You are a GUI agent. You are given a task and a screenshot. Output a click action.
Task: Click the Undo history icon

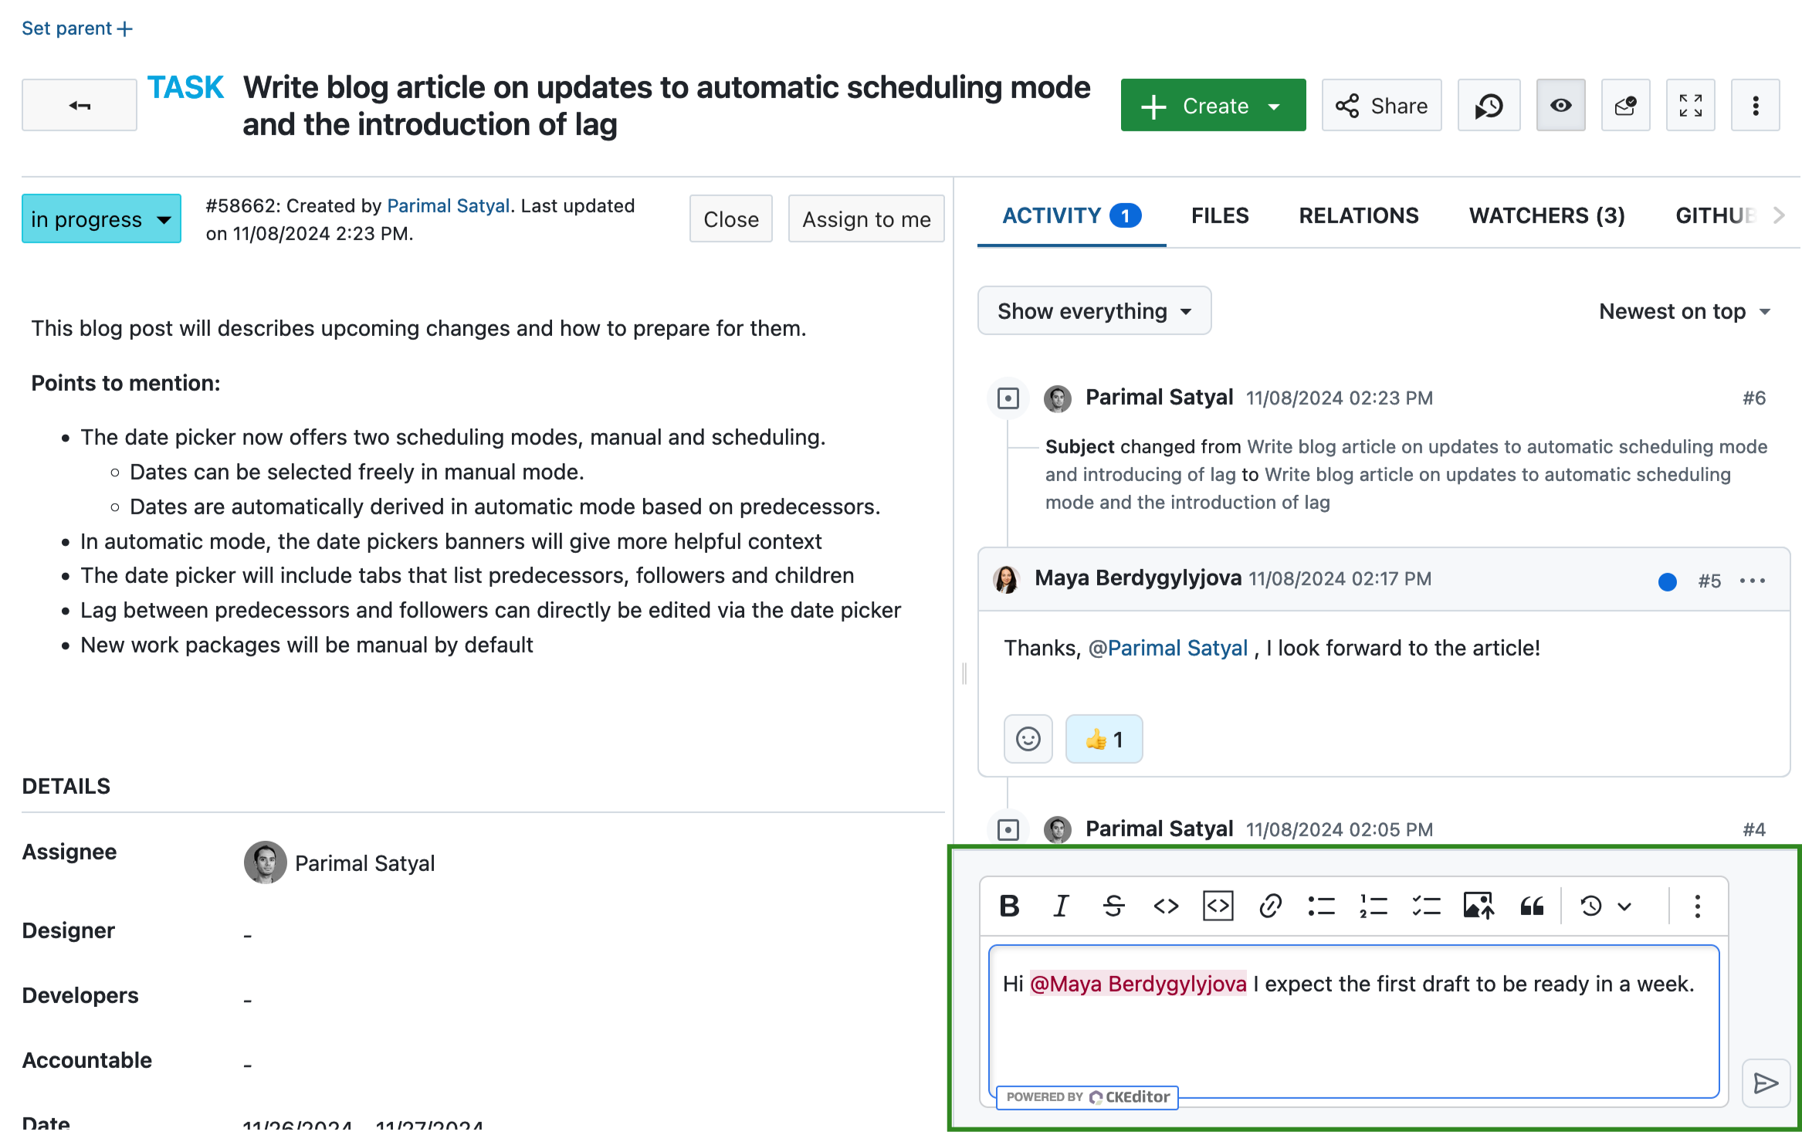1590,905
